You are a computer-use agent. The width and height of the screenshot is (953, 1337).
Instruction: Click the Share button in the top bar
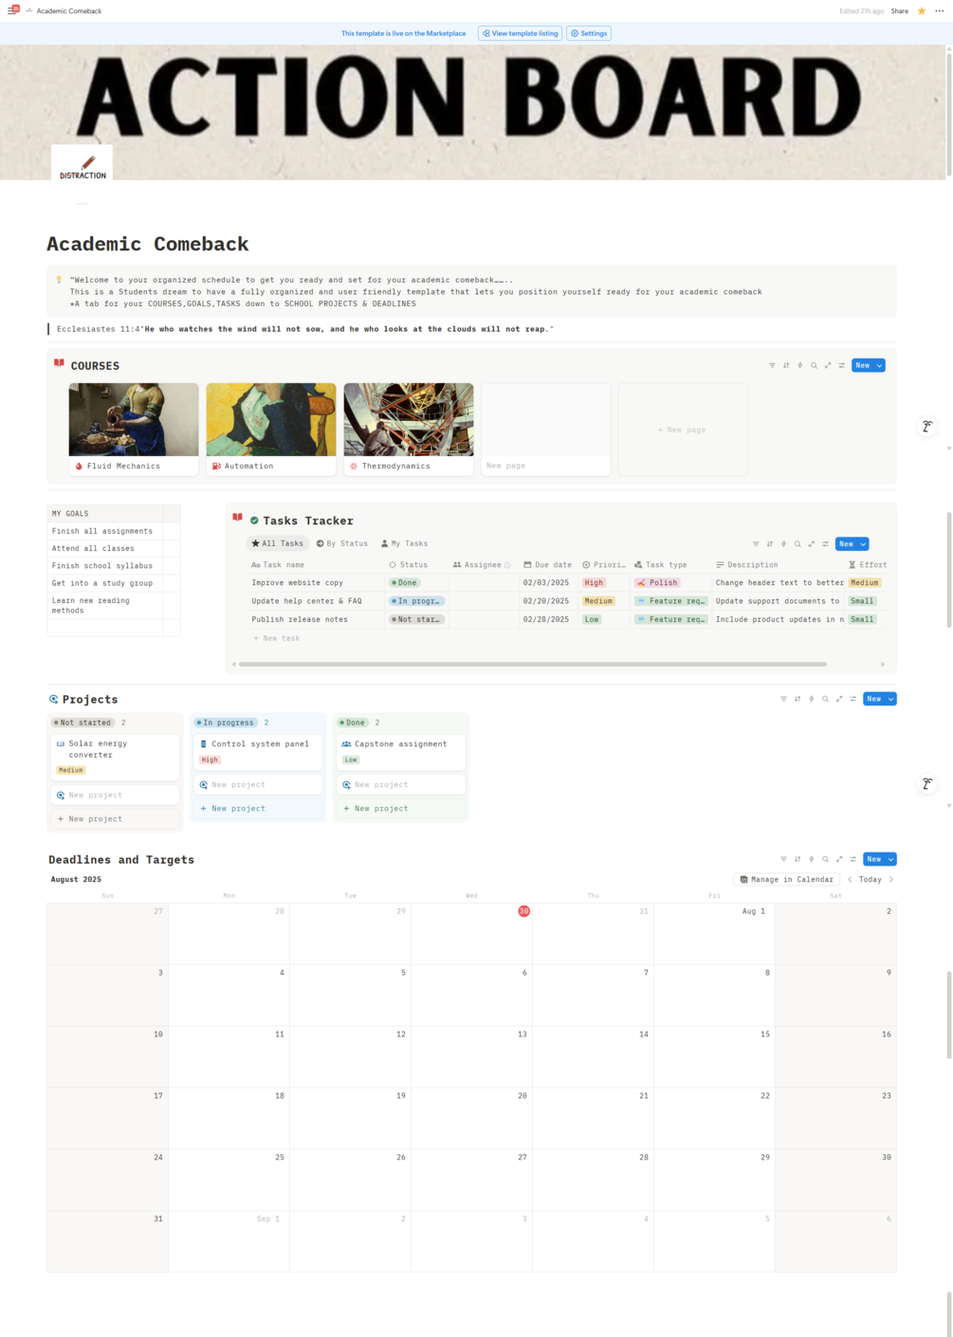coord(900,11)
